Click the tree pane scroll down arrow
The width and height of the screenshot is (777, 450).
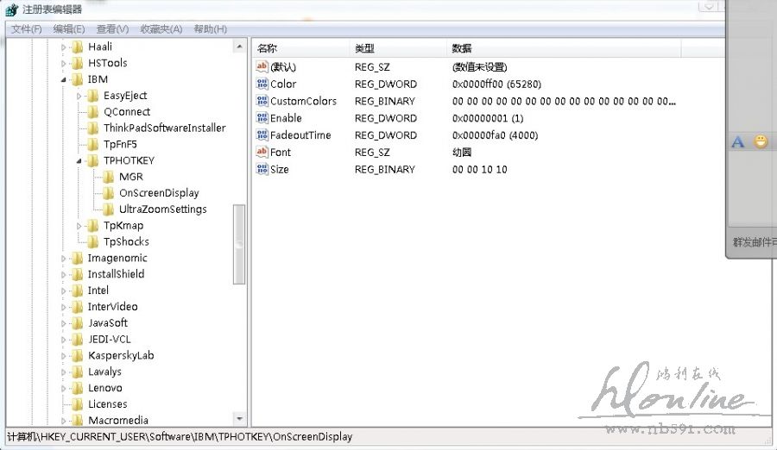239,419
